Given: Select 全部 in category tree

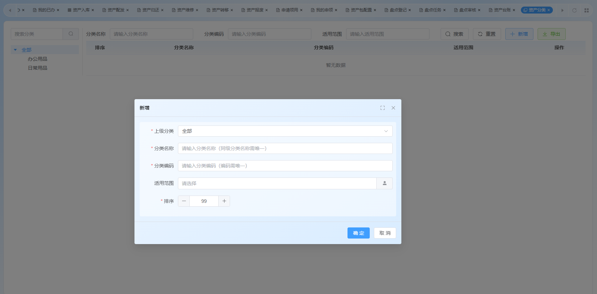Looking at the screenshot, I should coord(26,50).
